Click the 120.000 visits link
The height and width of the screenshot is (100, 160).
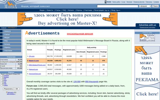(x=77, y=82)
